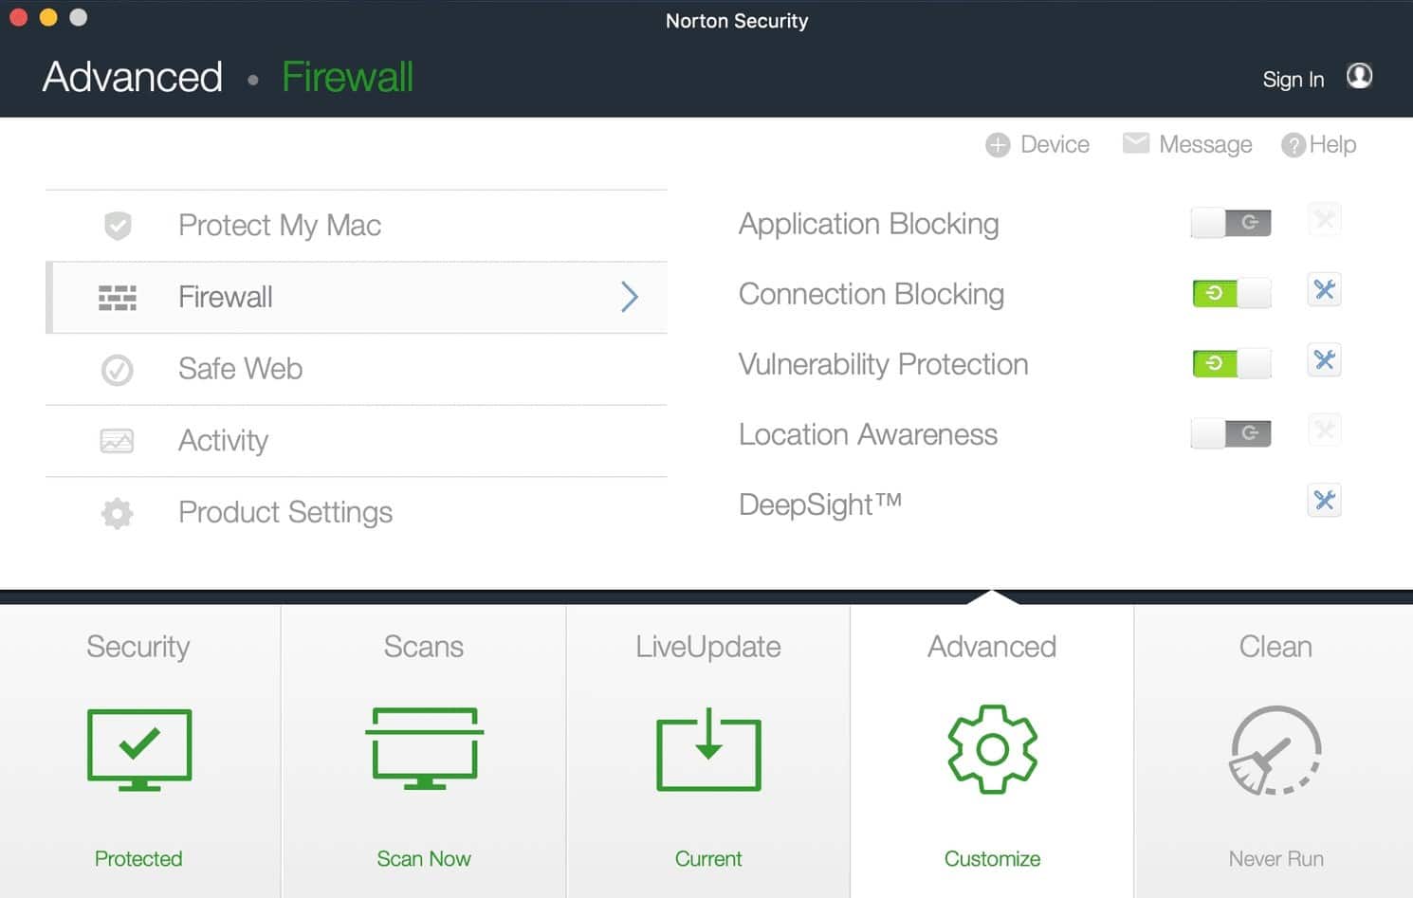Click the Scans monitor icon
1413x898 pixels.
(424, 748)
